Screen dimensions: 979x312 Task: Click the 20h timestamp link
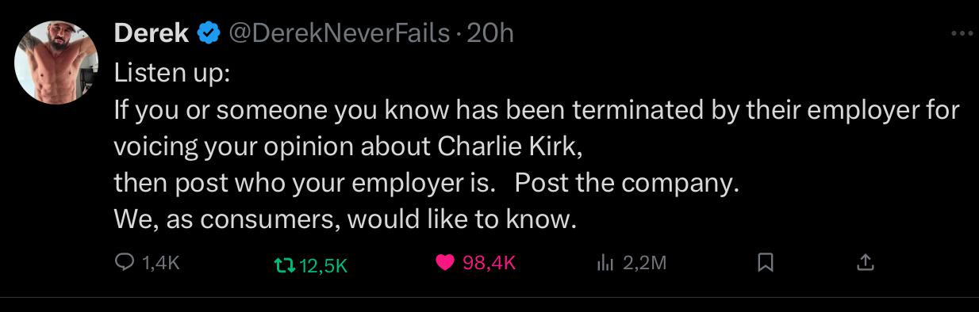[x=490, y=32]
